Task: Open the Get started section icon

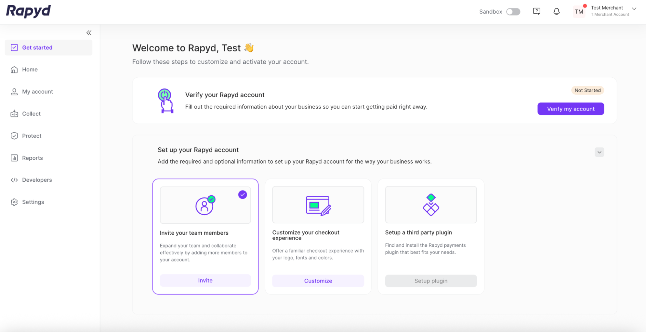Action: pyautogui.click(x=14, y=47)
